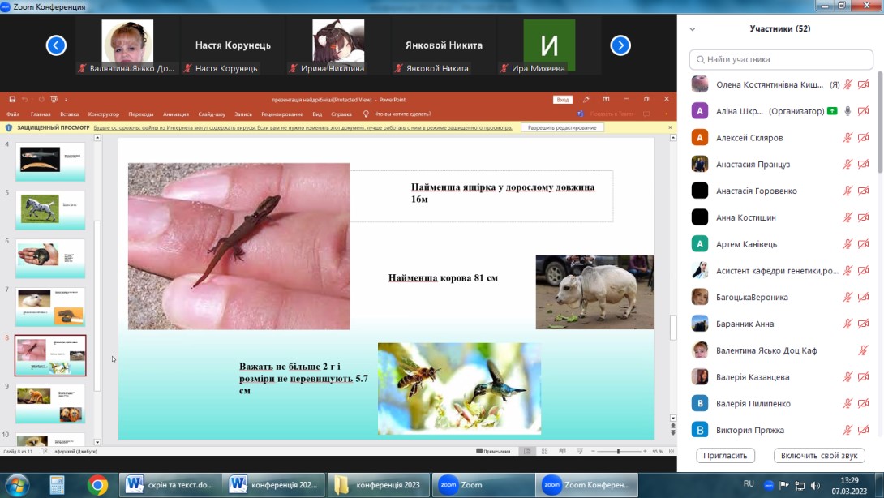Toggle normal view button in PowerPoint status bar
Screen dimensions: 884x498
(x=527, y=451)
